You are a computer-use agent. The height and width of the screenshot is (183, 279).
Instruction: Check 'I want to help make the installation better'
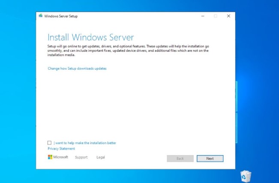coord(49,143)
